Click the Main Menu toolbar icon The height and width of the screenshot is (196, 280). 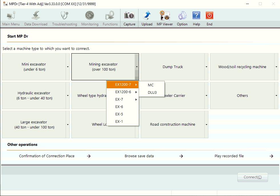tap(11, 16)
